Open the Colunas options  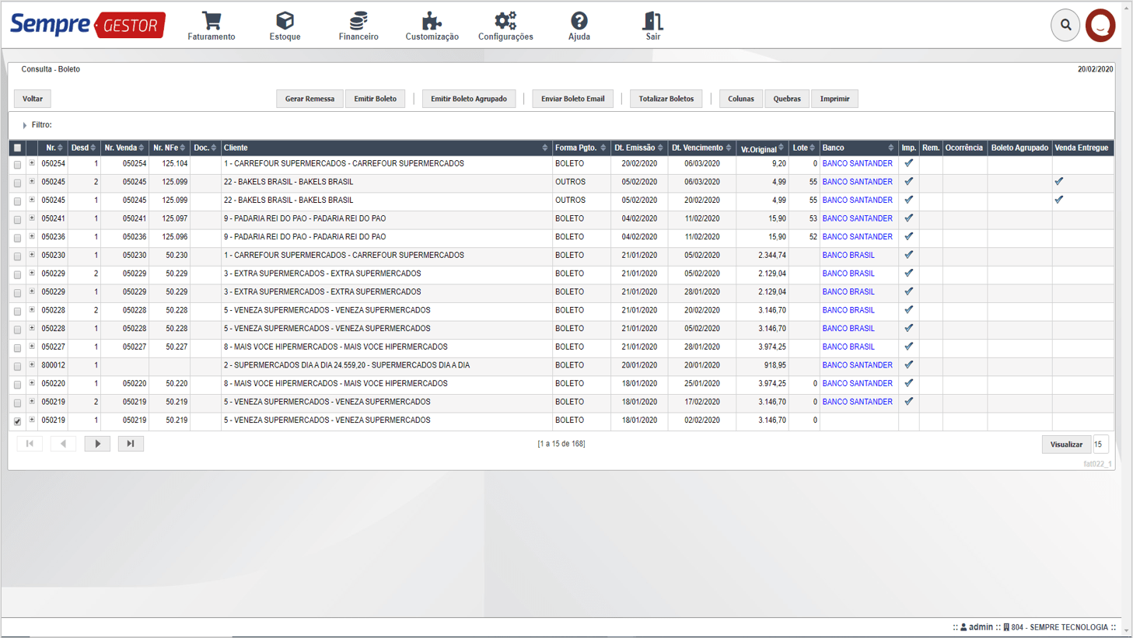[x=741, y=99]
